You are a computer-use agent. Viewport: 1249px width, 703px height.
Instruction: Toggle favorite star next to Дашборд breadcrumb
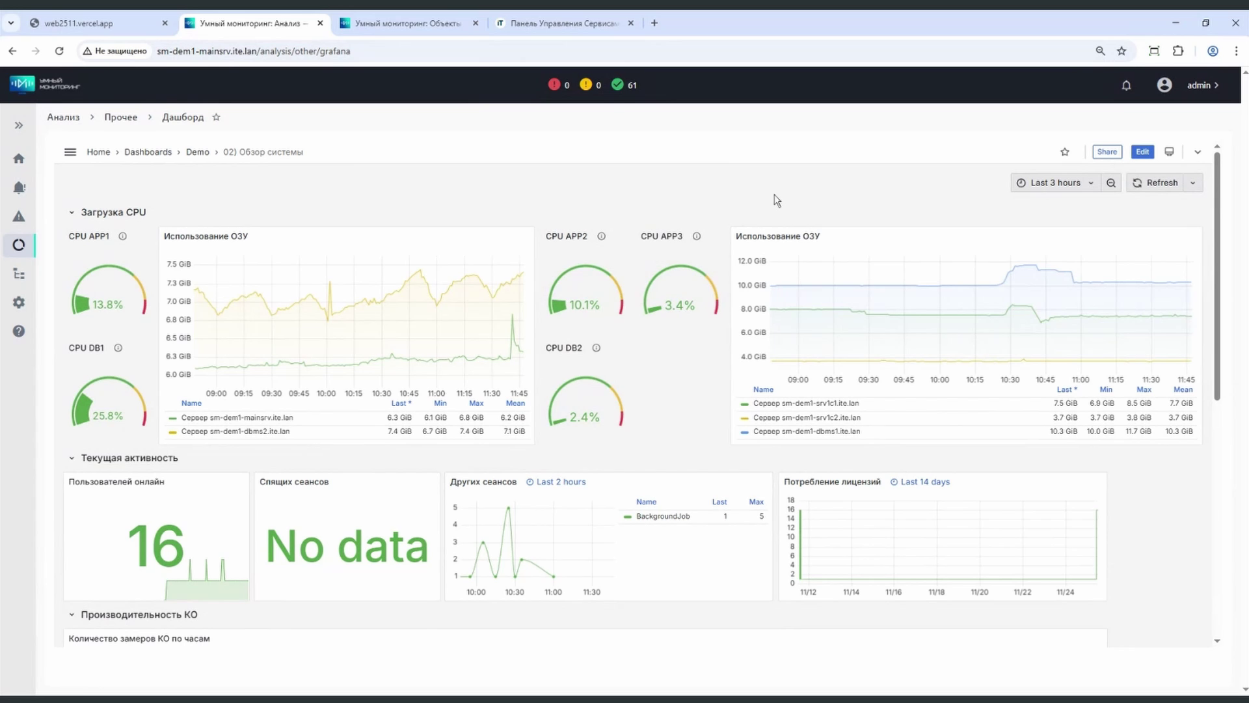[217, 117]
